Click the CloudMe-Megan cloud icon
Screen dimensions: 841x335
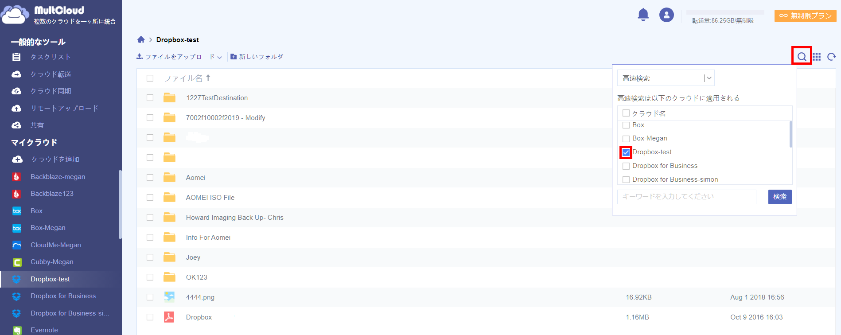click(x=17, y=245)
